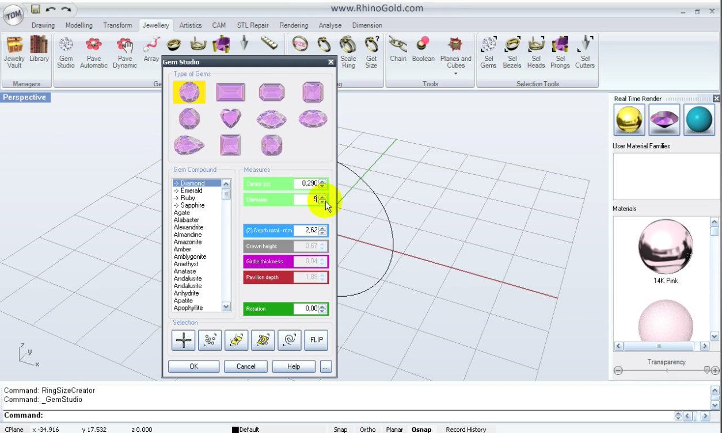Start the Pave Automatic tool
This screenshot has height=433, width=722.
coord(94,52)
